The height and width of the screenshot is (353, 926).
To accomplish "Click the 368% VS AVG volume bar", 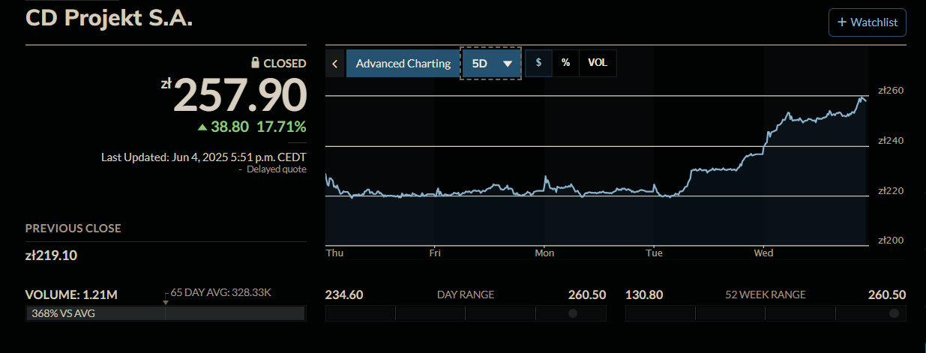I will tap(165, 313).
